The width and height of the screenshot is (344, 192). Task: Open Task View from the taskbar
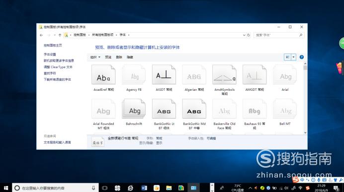click(x=105, y=188)
